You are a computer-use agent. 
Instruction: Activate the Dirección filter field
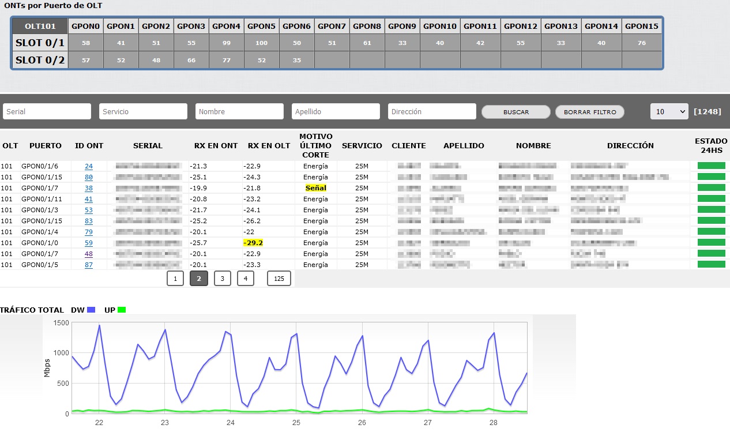click(432, 111)
